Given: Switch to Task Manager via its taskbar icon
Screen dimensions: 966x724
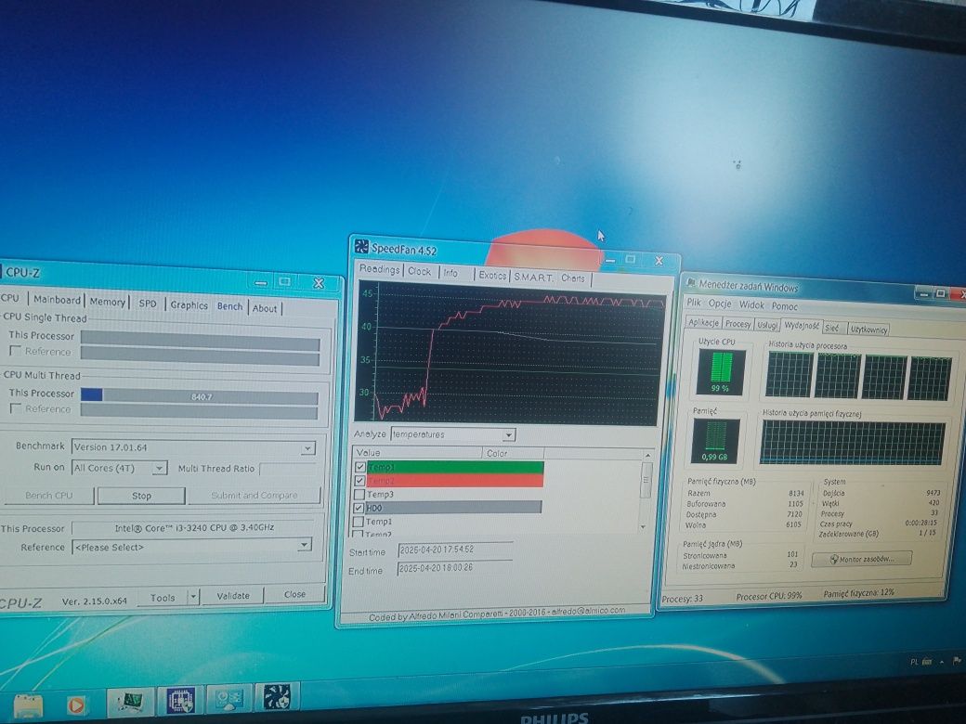Looking at the screenshot, I should point(130,701).
